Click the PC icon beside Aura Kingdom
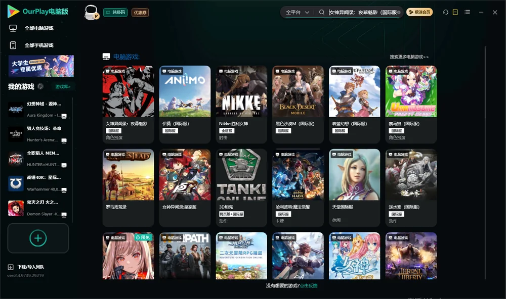 [64, 116]
